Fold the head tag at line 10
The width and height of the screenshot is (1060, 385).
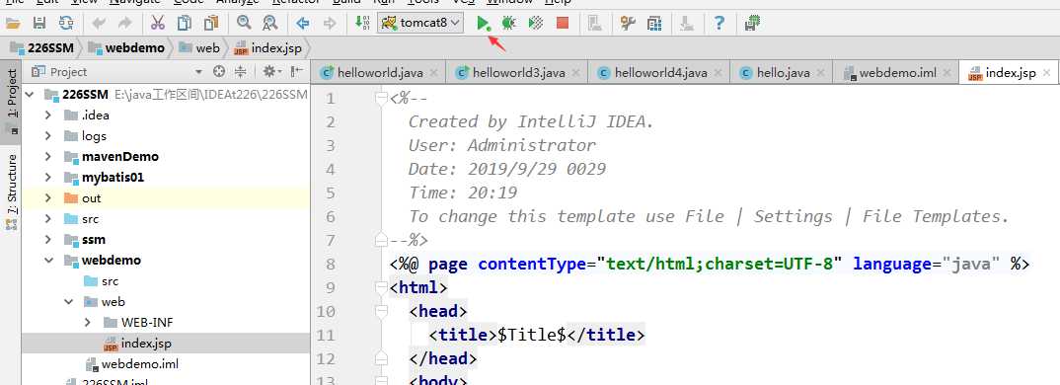380,311
